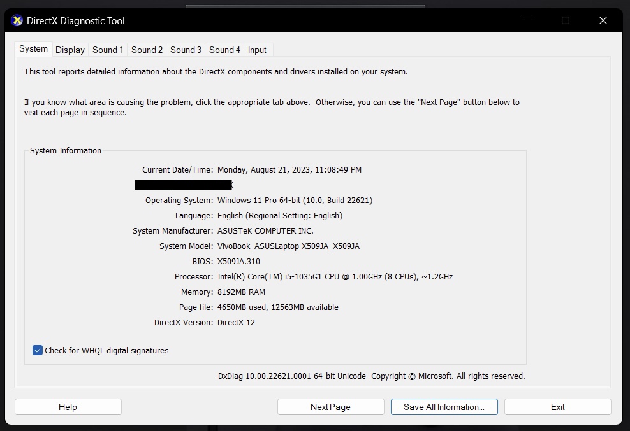Click Save All Information button
The image size is (630, 431).
[444, 407]
